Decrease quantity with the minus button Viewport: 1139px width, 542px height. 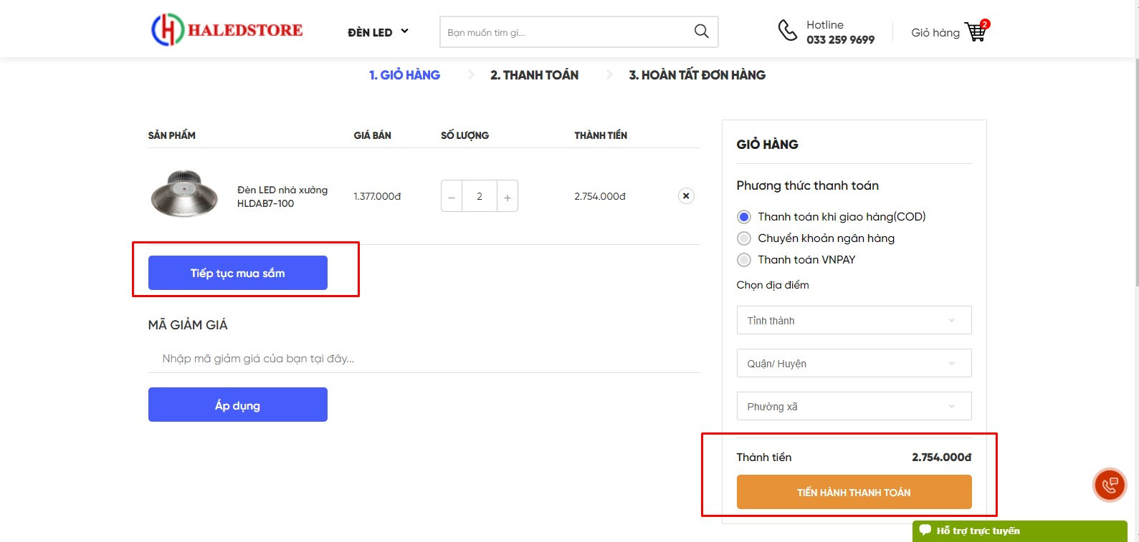452,197
